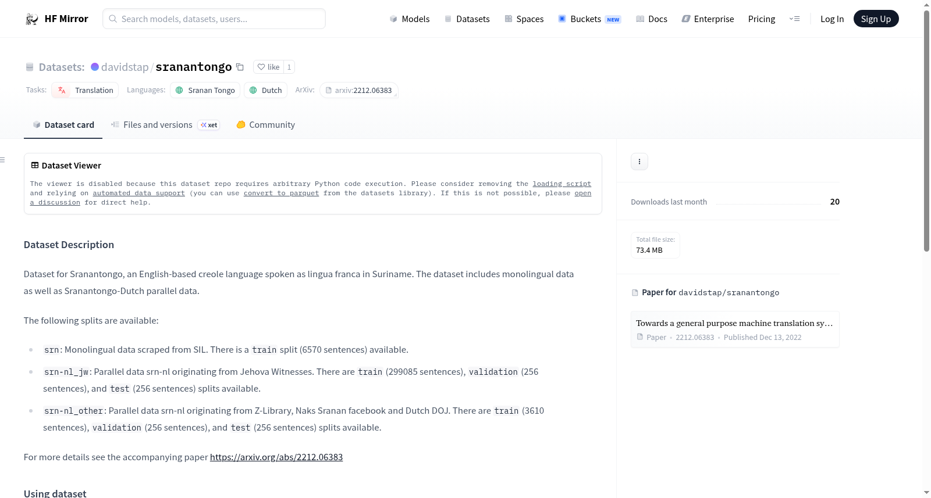This screenshot has height=498, width=931.
Task: Follow the automated data support link
Action: point(138,193)
